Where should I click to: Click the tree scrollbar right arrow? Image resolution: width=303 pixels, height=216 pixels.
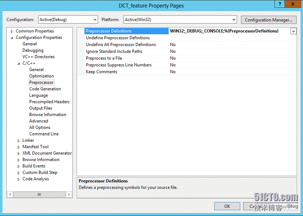69,194
